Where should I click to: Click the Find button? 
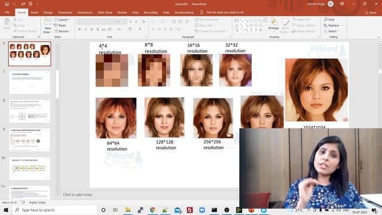click(329, 20)
